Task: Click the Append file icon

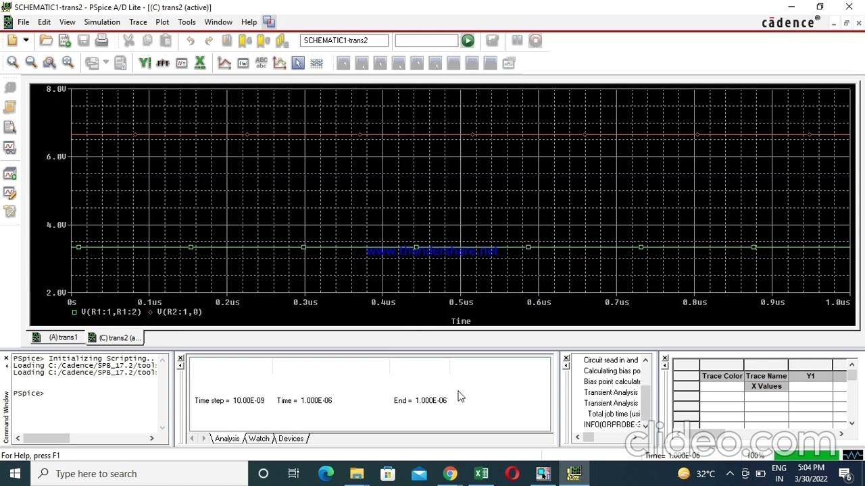Action: [x=65, y=40]
